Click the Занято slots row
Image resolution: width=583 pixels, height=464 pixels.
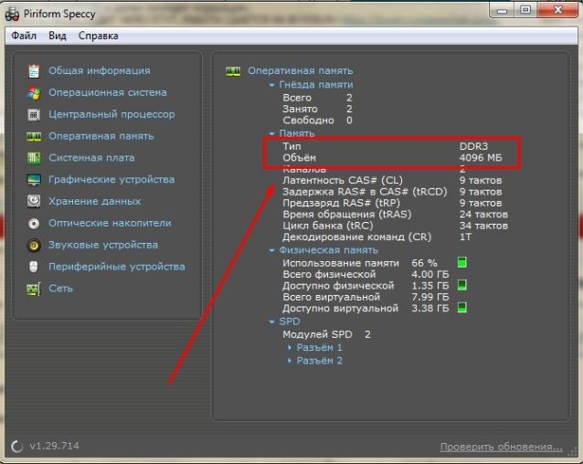click(317, 110)
